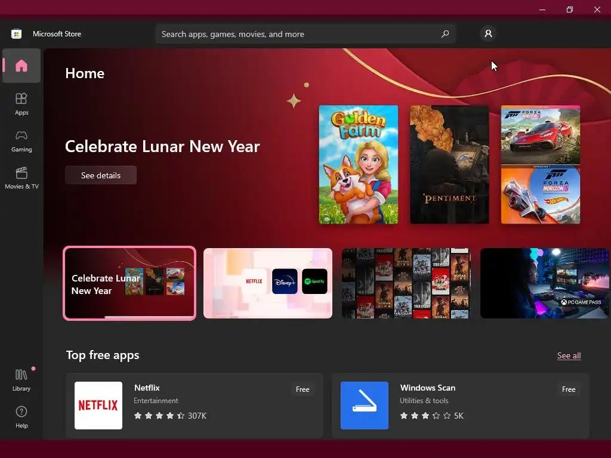Open the Golden Farm game poster

(x=359, y=165)
